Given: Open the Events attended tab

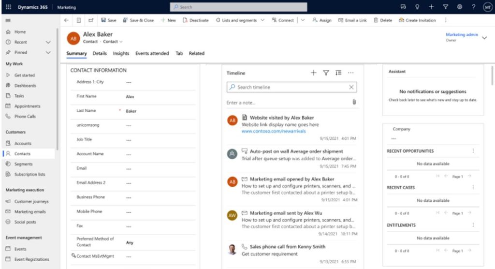Looking at the screenshot, I should point(152,53).
